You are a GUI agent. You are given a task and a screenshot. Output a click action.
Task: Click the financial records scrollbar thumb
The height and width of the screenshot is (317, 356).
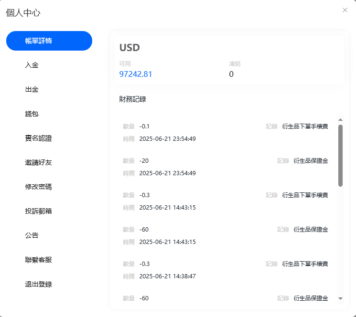click(340, 155)
